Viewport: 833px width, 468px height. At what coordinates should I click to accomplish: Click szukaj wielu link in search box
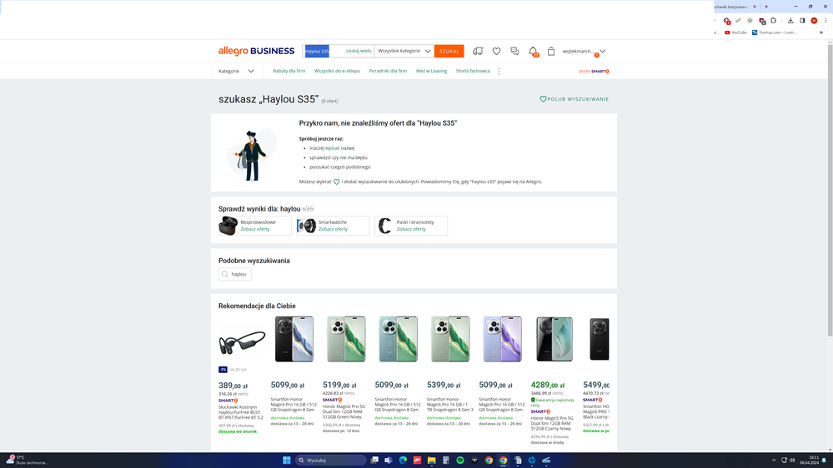tap(359, 51)
